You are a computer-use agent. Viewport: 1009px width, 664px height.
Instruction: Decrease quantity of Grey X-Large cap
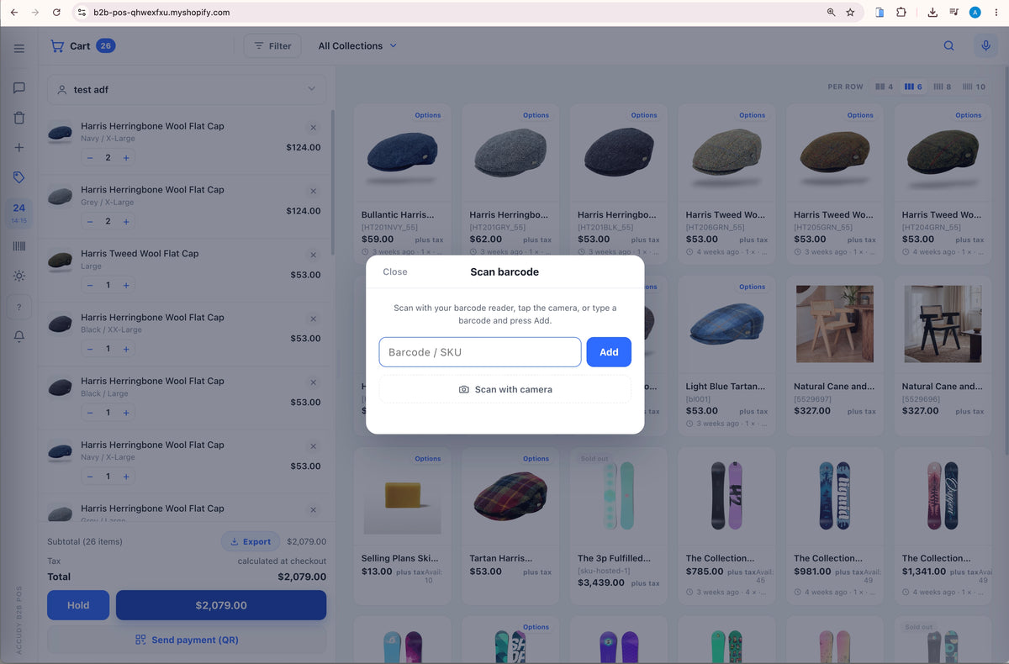click(90, 222)
